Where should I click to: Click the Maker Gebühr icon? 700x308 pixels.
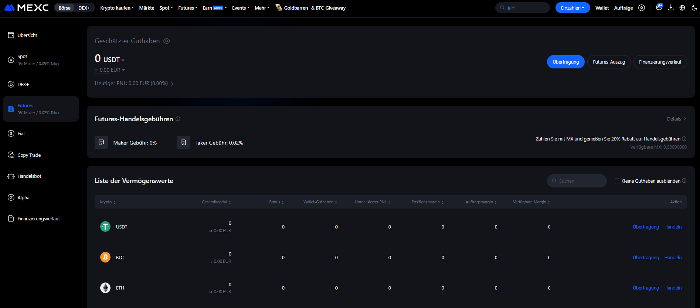pos(101,142)
